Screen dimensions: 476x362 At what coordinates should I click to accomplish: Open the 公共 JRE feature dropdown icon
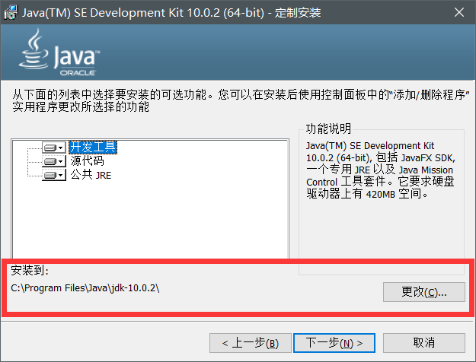coord(54,175)
